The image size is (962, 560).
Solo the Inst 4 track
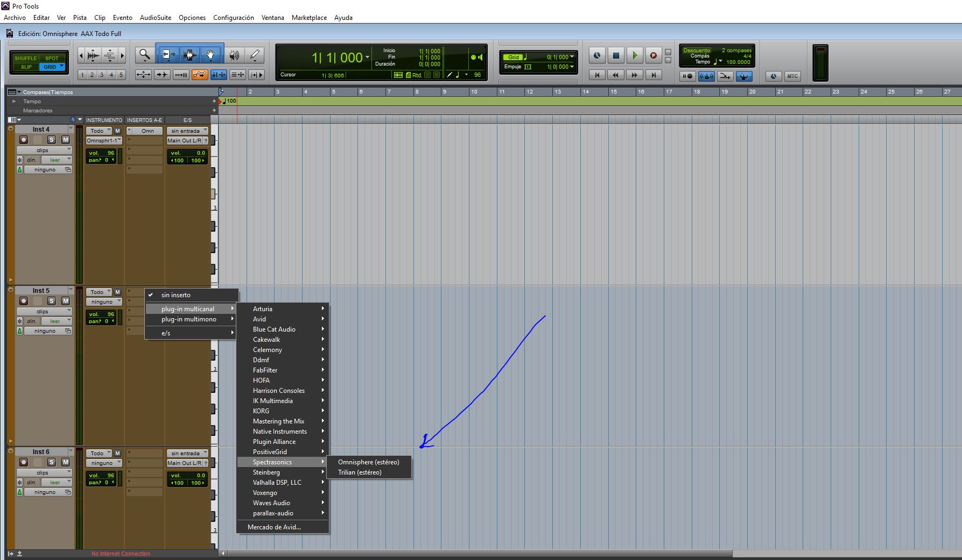(x=52, y=140)
